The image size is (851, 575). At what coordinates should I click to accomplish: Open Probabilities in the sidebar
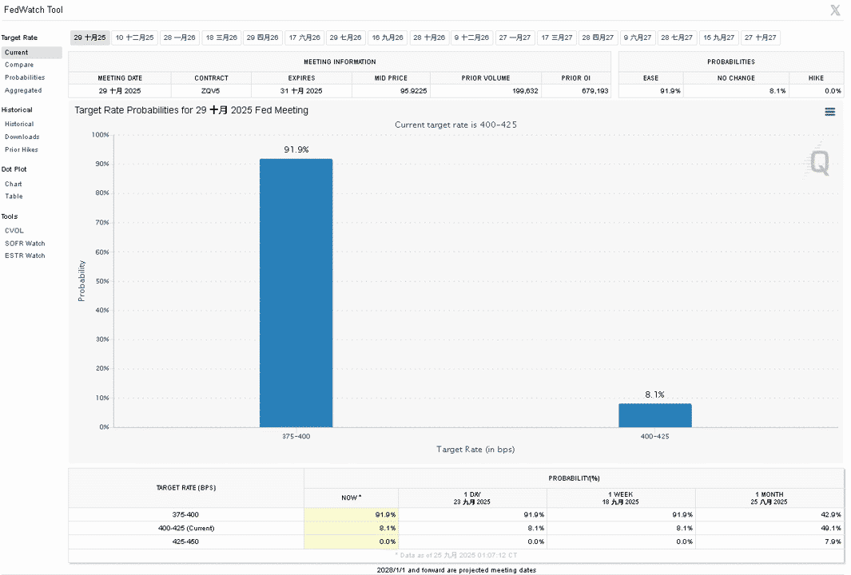click(25, 77)
